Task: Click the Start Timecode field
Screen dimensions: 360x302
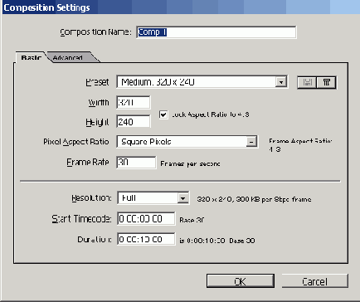Action: (x=146, y=219)
